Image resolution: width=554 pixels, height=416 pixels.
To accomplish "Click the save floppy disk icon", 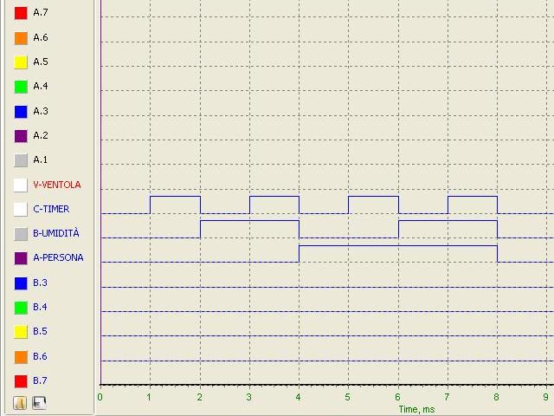I will tap(38, 402).
